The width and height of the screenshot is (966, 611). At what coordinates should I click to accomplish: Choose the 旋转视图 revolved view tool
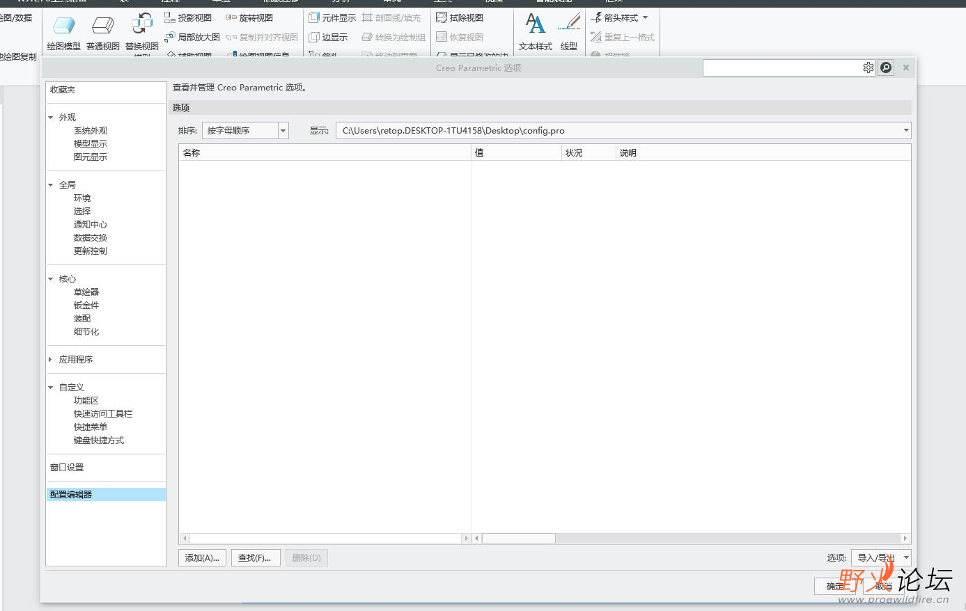(249, 17)
